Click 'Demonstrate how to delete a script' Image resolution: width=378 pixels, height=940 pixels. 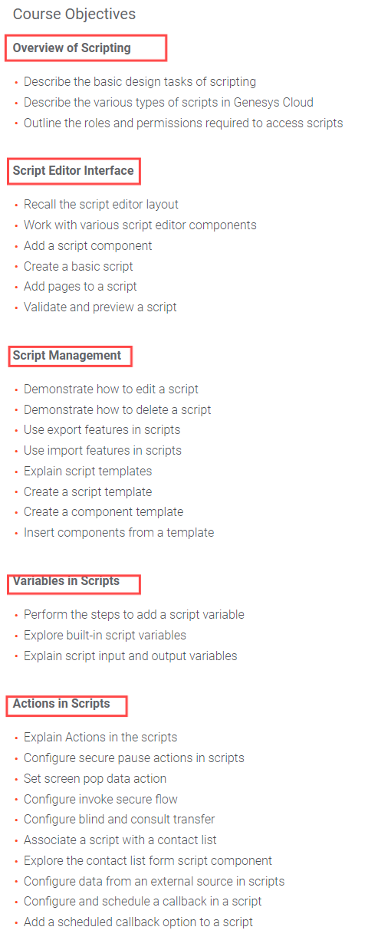point(117,409)
